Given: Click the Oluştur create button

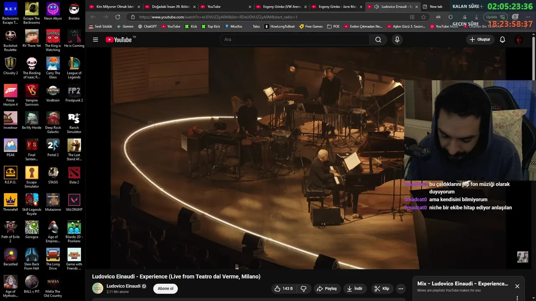Looking at the screenshot, I should click(480, 40).
